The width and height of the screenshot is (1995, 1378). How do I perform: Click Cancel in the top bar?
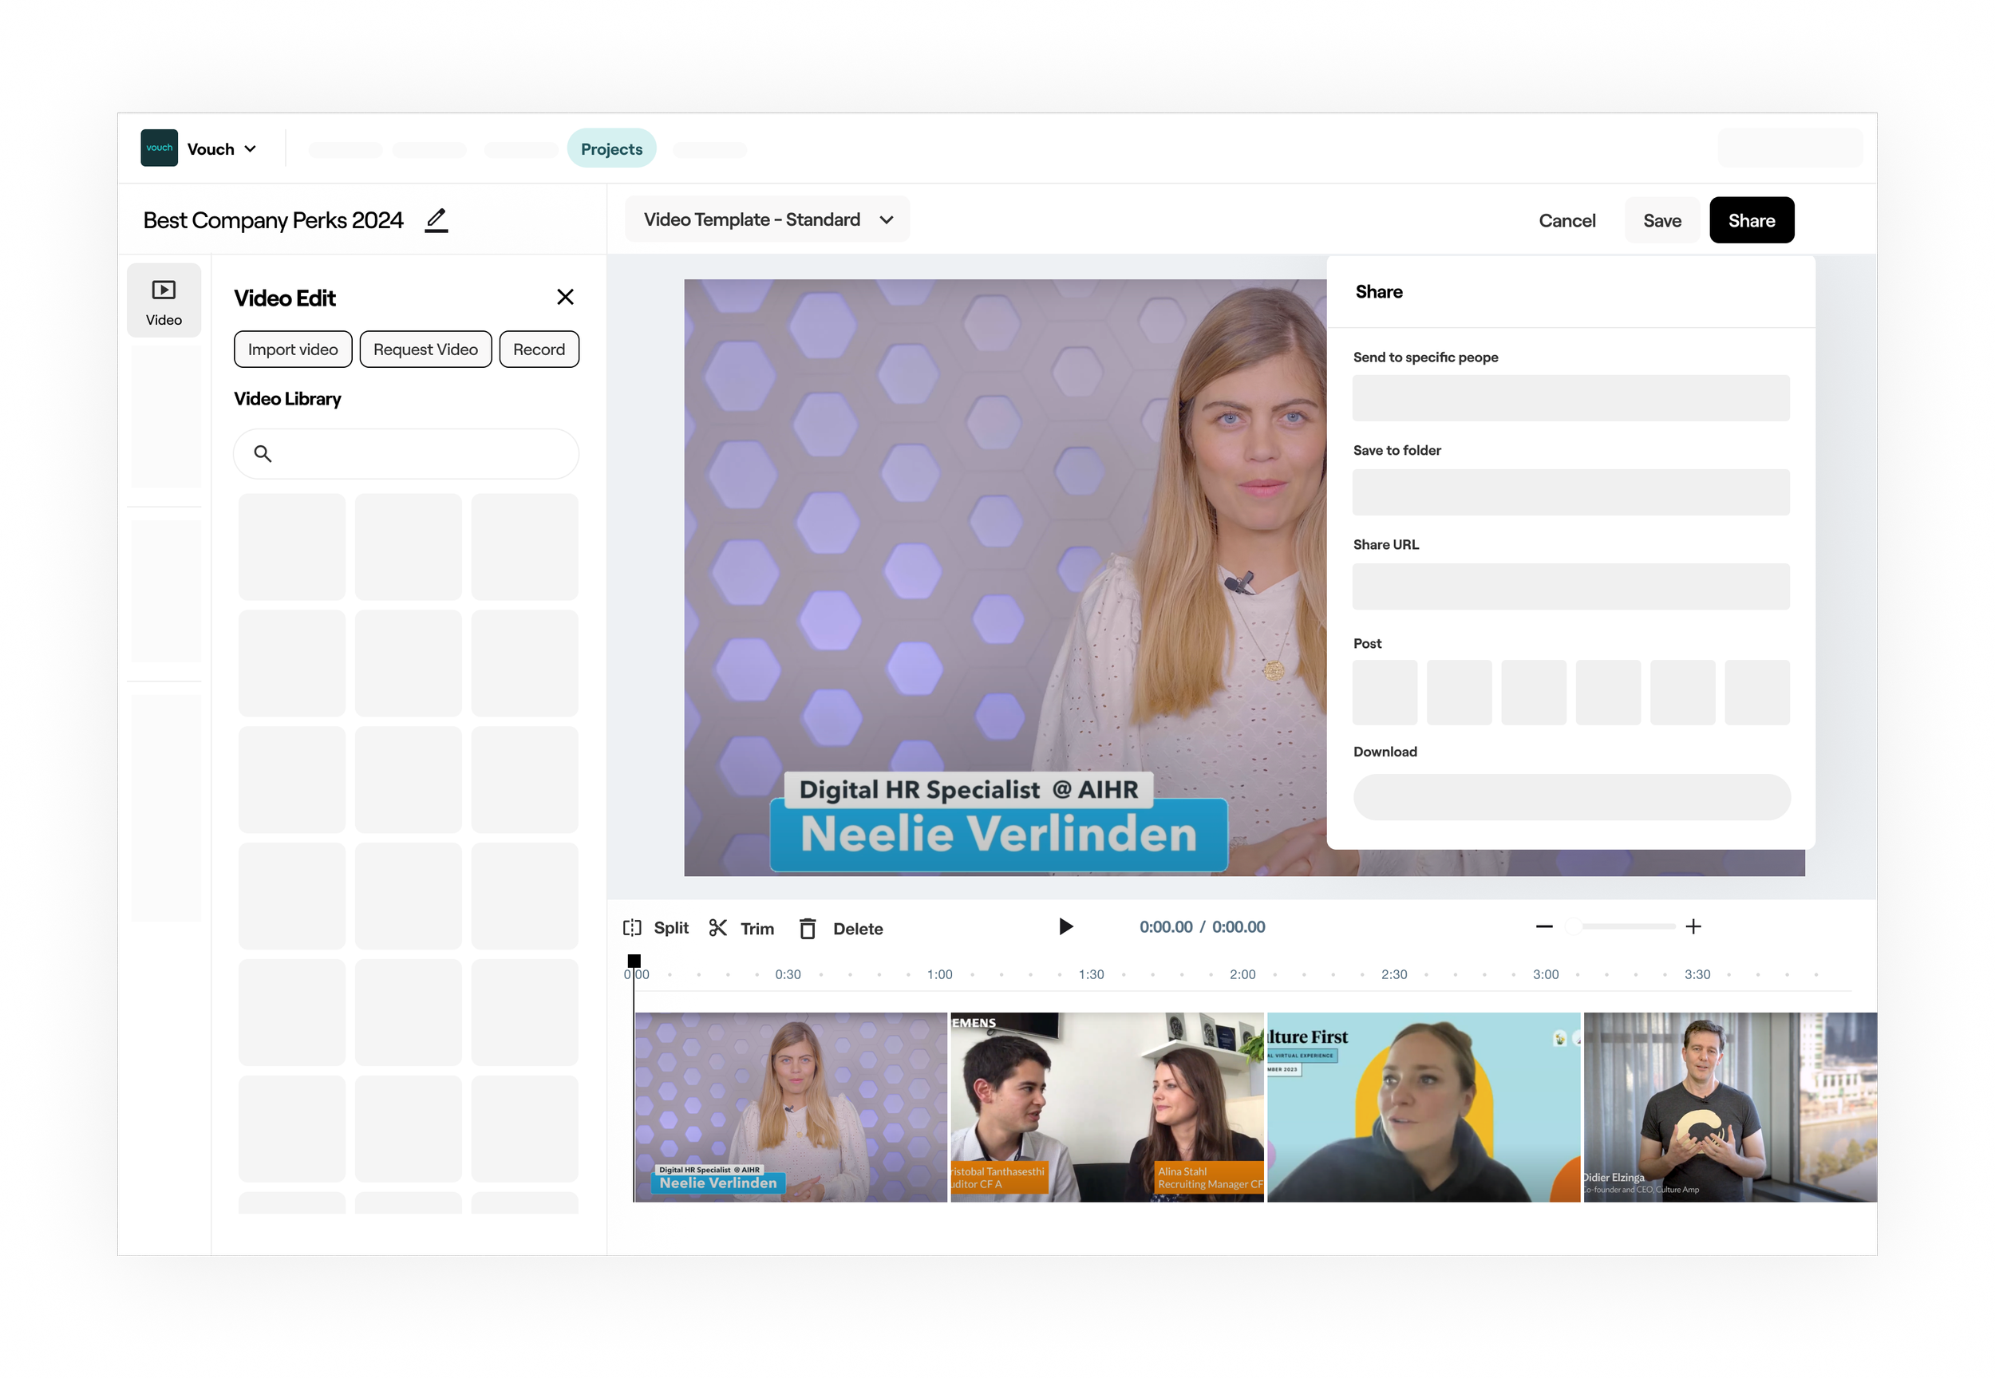(1566, 220)
